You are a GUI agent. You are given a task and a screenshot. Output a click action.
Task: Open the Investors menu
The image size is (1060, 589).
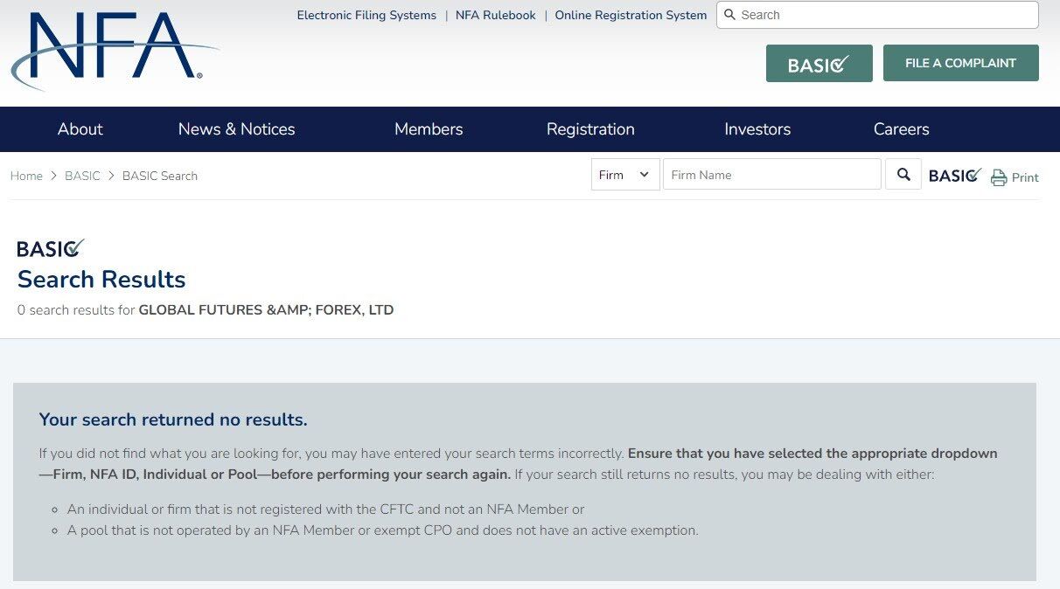pos(757,129)
